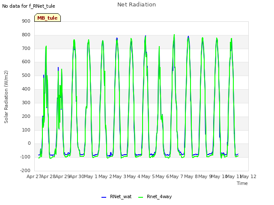
Task: Click the 0 y-axis tick label
Action: click(x=29, y=143)
